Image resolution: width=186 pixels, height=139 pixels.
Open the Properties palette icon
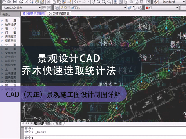115,2
